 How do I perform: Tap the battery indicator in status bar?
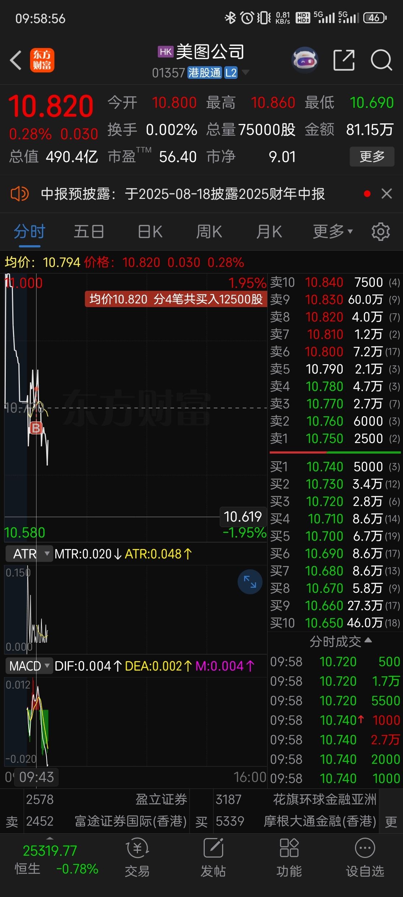tap(375, 18)
